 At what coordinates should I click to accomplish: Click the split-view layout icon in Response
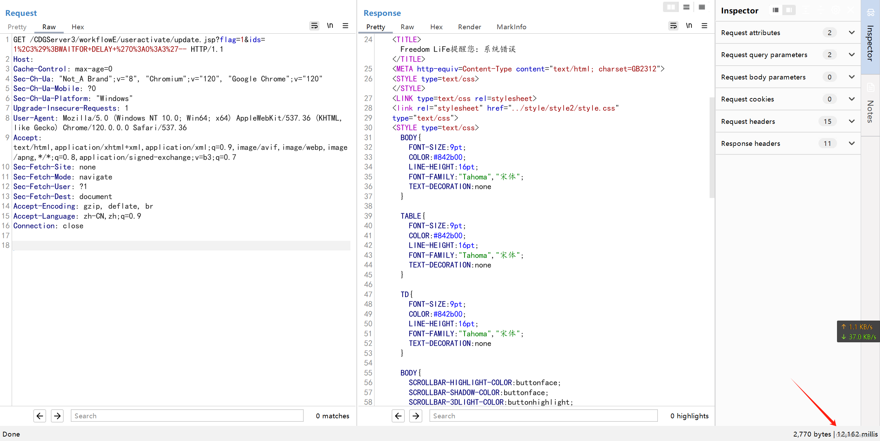pyautogui.click(x=670, y=7)
